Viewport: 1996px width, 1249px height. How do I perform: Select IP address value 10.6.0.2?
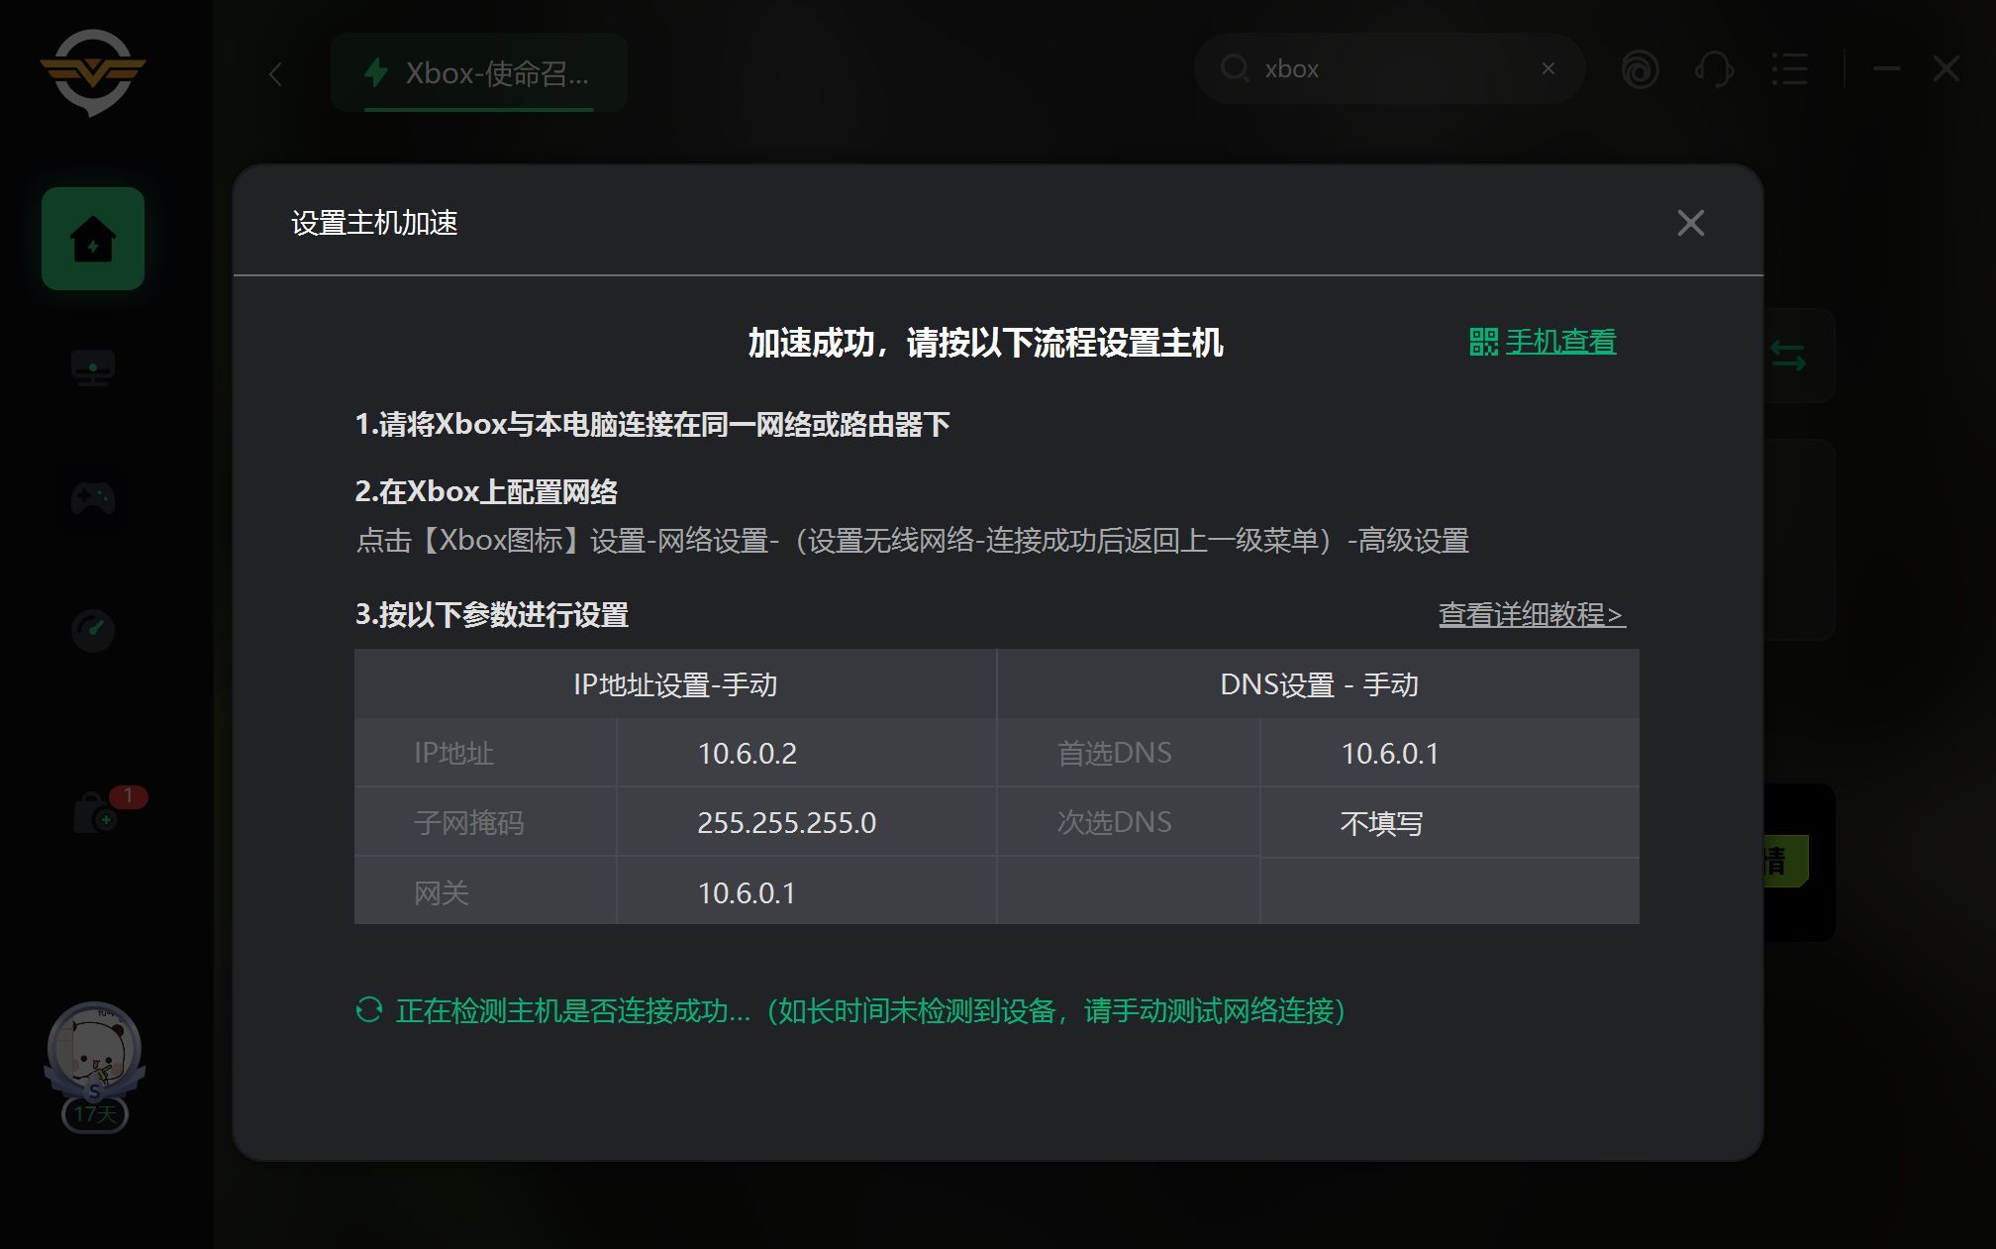click(x=748, y=754)
